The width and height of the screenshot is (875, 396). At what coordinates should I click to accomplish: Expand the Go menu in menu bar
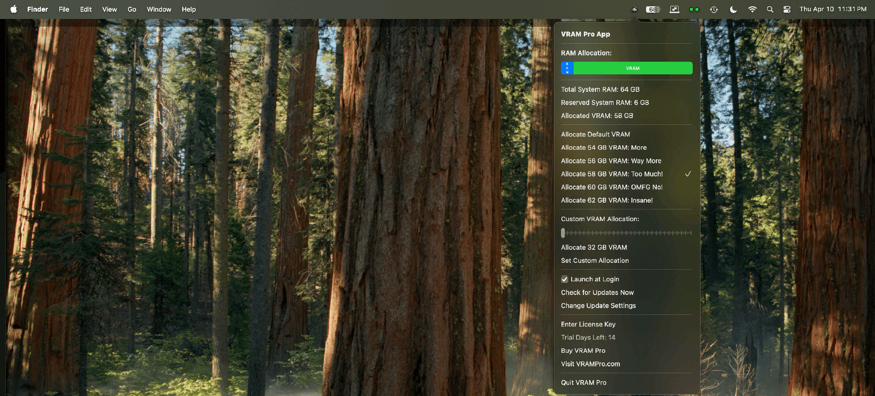pyautogui.click(x=132, y=9)
